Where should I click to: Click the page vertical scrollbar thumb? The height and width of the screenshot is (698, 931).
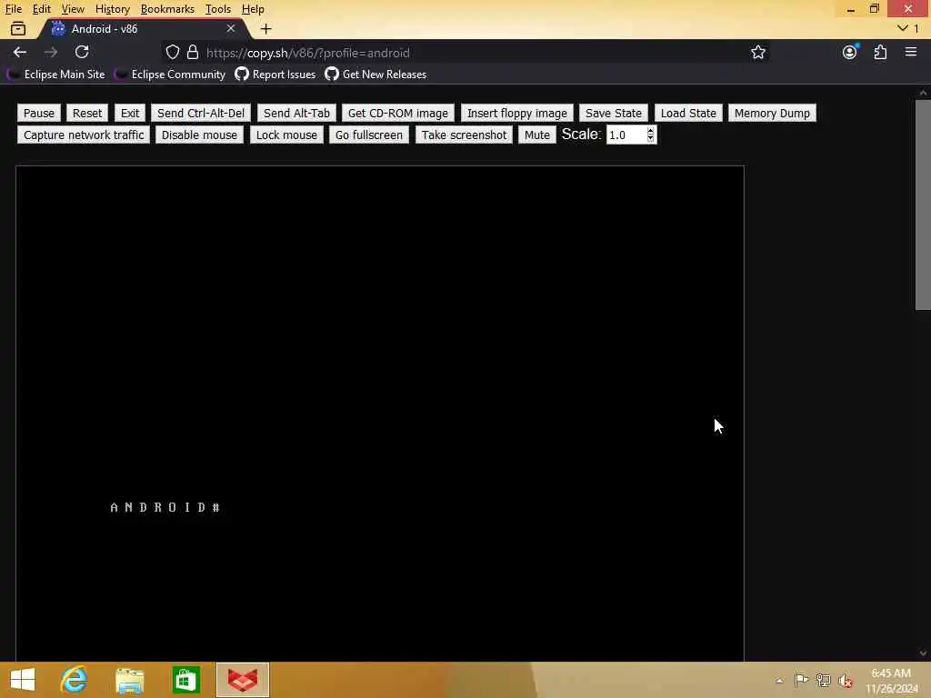(x=923, y=204)
